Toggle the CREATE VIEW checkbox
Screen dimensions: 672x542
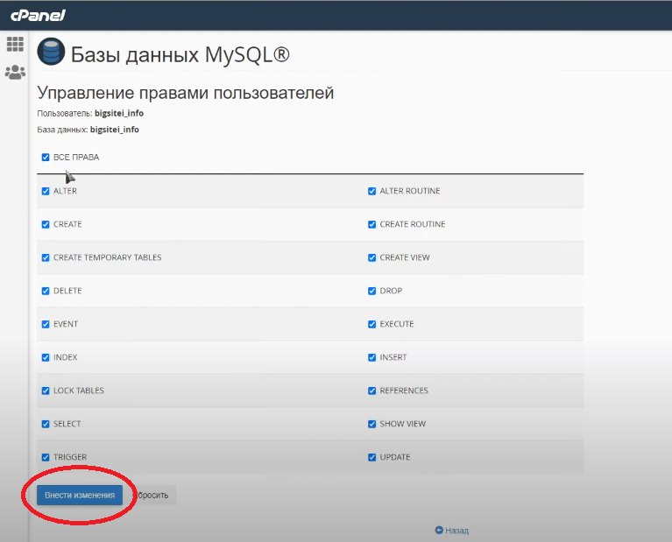pyautogui.click(x=372, y=257)
